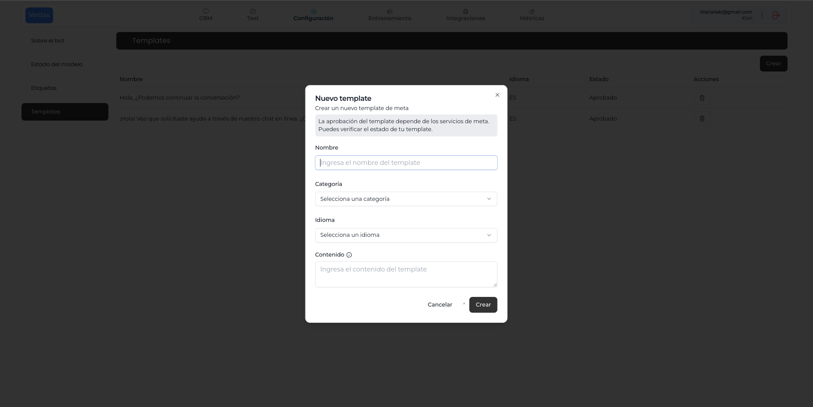Image resolution: width=813 pixels, height=407 pixels.
Task: Click the red logout icon
Action: tap(776, 15)
